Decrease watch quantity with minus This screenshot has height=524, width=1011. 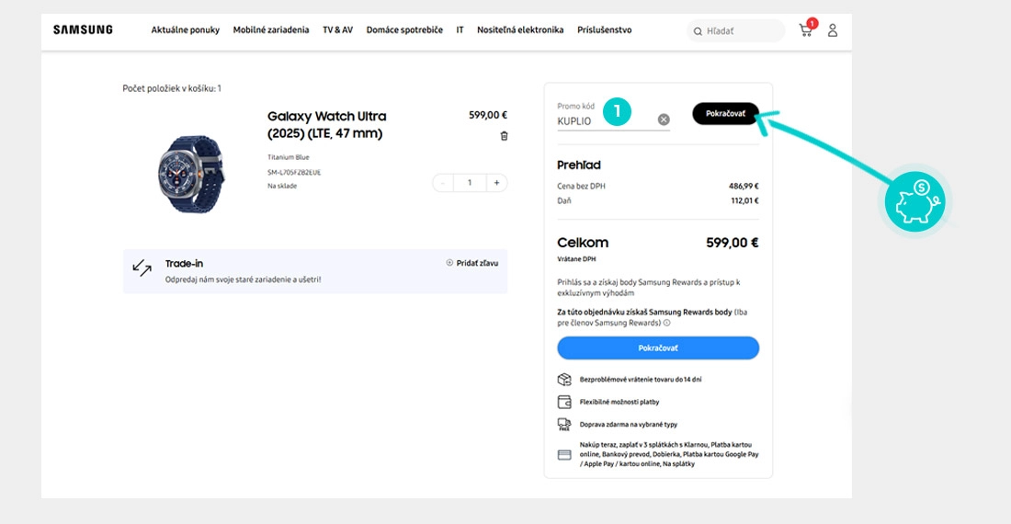click(443, 183)
